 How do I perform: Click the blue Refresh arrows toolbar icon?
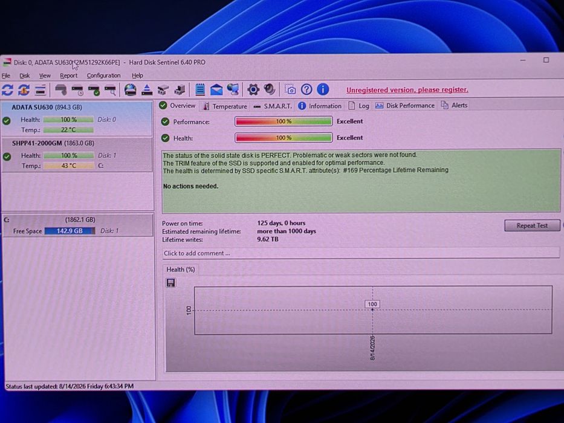(7, 89)
